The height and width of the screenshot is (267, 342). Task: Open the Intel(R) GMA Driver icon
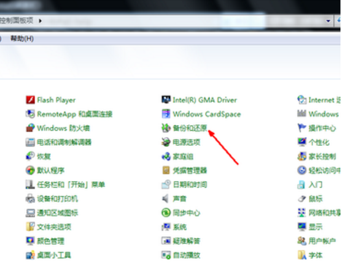click(x=166, y=100)
